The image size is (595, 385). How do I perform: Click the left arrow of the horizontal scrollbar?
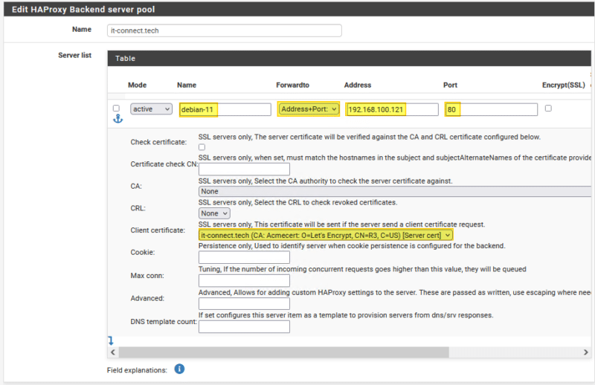113,352
